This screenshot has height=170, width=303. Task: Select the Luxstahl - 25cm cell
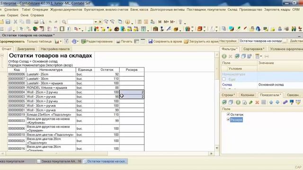click(51, 74)
